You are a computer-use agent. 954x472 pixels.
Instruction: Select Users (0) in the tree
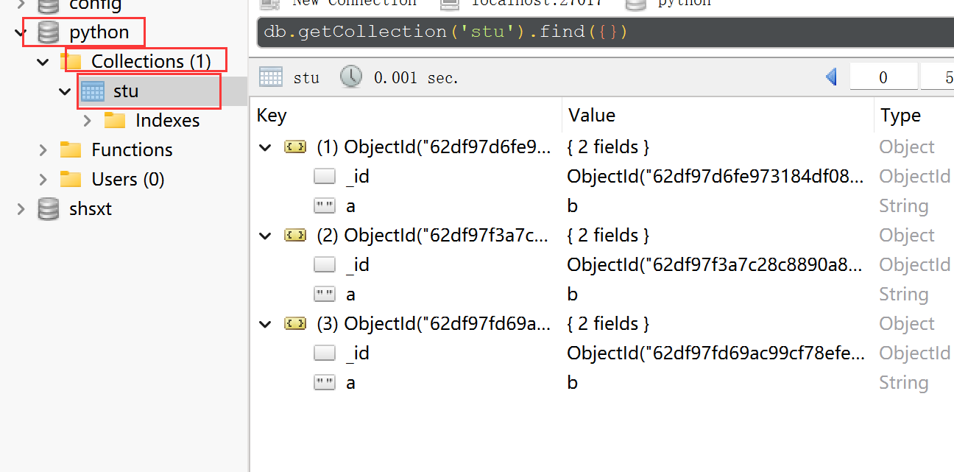click(x=128, y=180)
